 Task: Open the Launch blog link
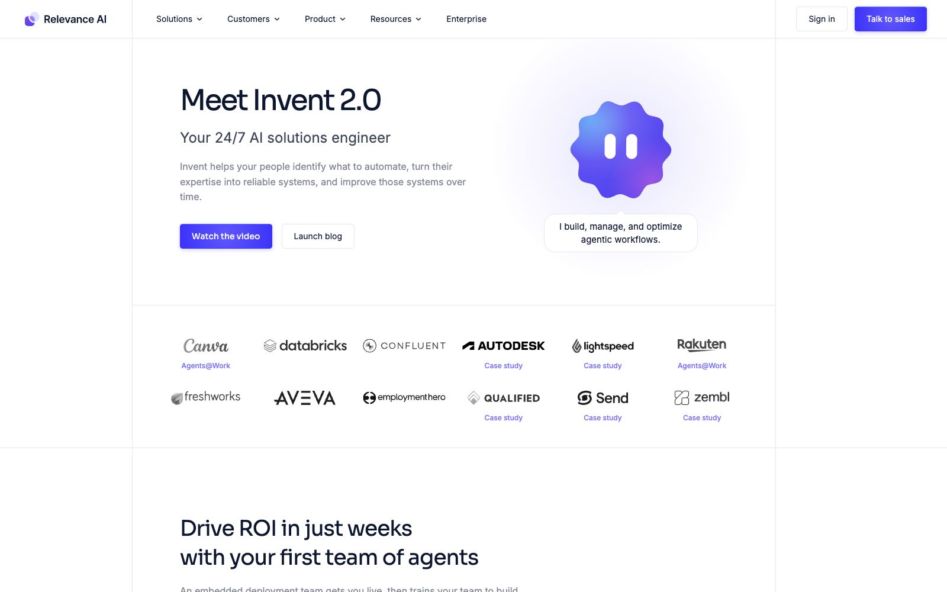click(x=318, y=236)
